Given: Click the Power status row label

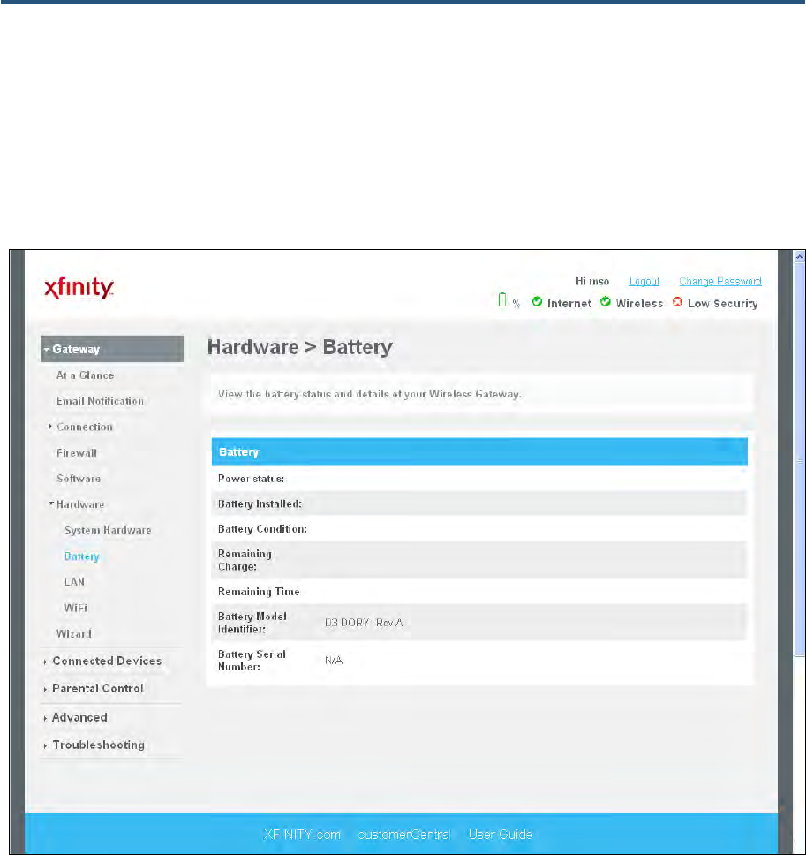Looking at the screenshot, I should click(252, 479).
